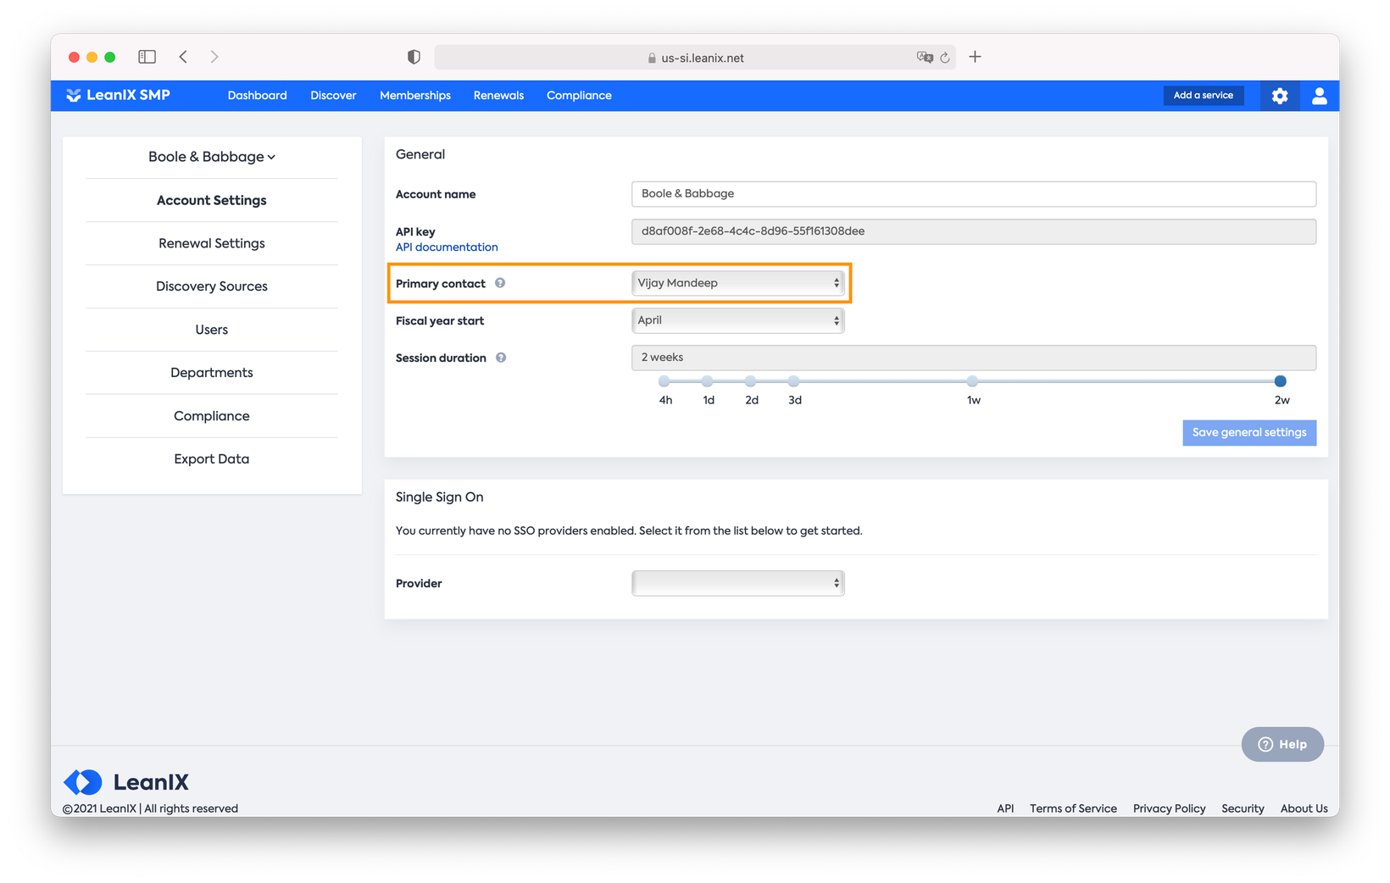
Task: Click the LeanIX footer logo
Action: pos(126,781)
